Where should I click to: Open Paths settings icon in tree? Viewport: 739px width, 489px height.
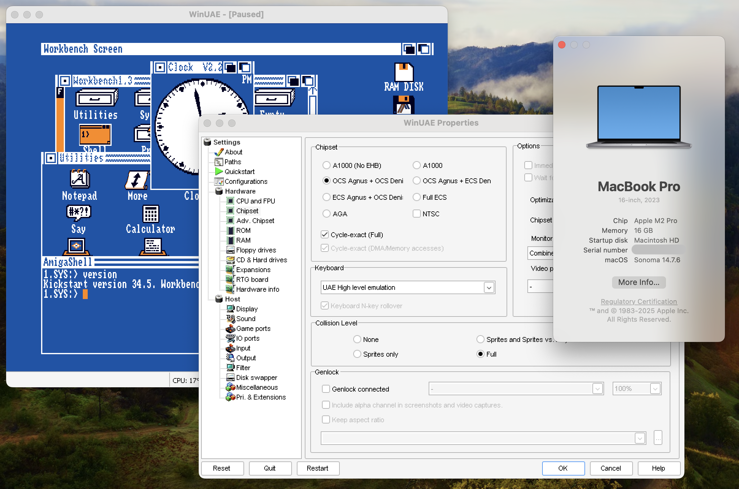(219, 162)
